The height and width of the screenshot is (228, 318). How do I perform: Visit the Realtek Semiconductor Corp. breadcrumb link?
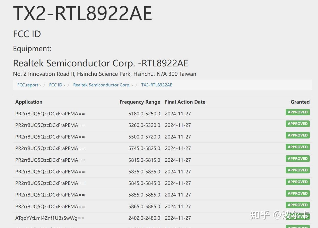click(101, 85)
